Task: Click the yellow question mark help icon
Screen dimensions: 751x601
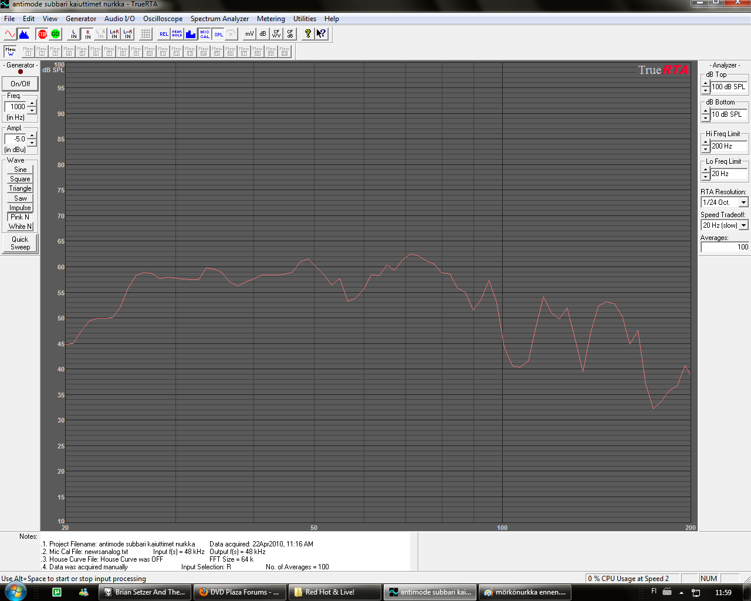Action: point(307,34)
